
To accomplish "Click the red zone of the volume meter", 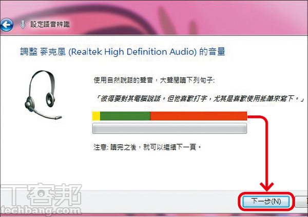I will point(199,116).
